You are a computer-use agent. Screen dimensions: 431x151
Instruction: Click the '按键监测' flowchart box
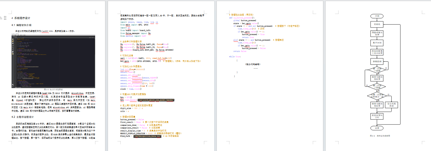(377, 61)
